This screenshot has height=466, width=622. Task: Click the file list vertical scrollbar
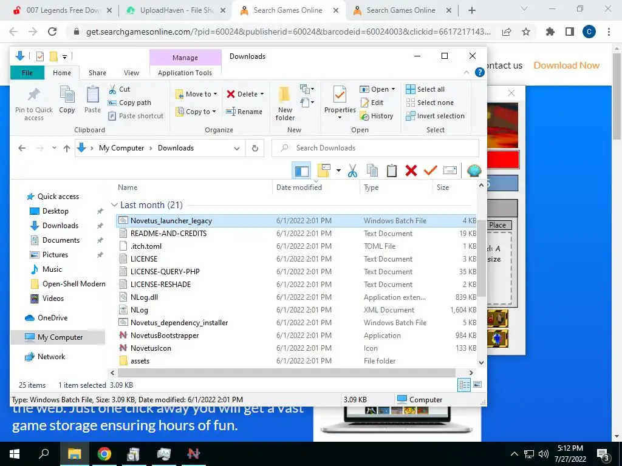coord(481,257)
